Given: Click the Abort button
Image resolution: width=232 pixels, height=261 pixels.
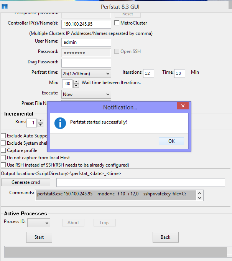Looking at the screenshot, I should 73,223.
